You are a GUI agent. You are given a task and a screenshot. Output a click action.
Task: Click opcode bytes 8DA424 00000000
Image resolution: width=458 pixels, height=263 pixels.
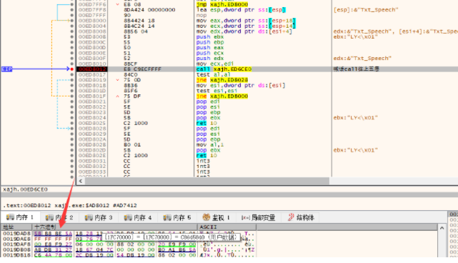point(149,9)
